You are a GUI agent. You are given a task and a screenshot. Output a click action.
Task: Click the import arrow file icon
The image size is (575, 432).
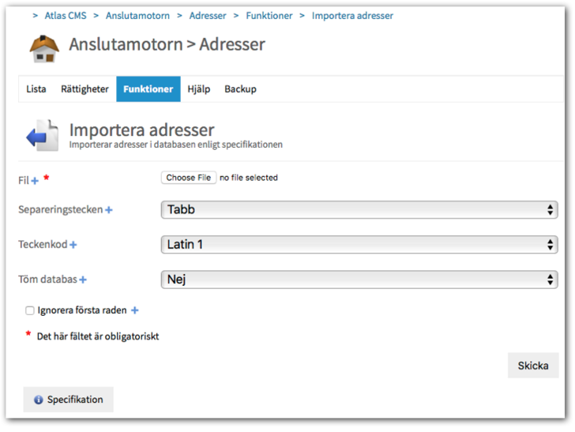coord(43,135)
